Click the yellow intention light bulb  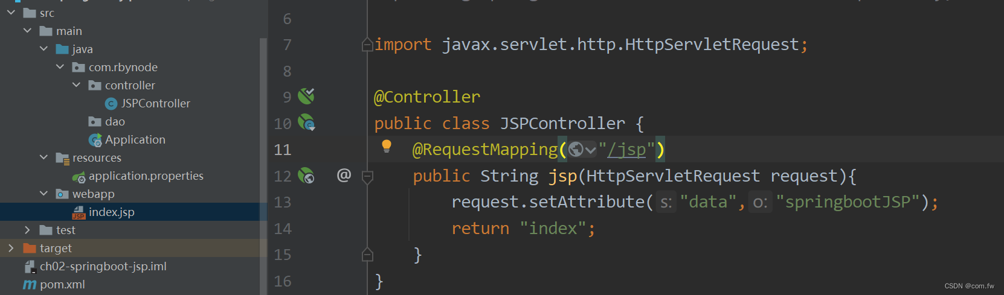(x=387, y=146)
